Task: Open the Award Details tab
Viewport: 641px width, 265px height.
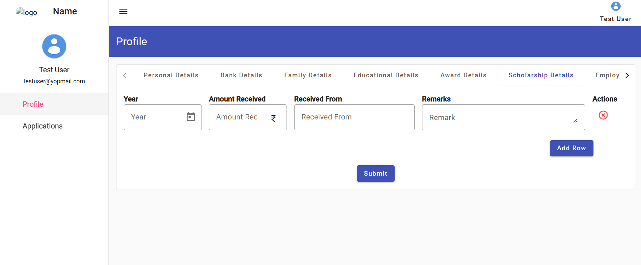Action: point(463,75)
